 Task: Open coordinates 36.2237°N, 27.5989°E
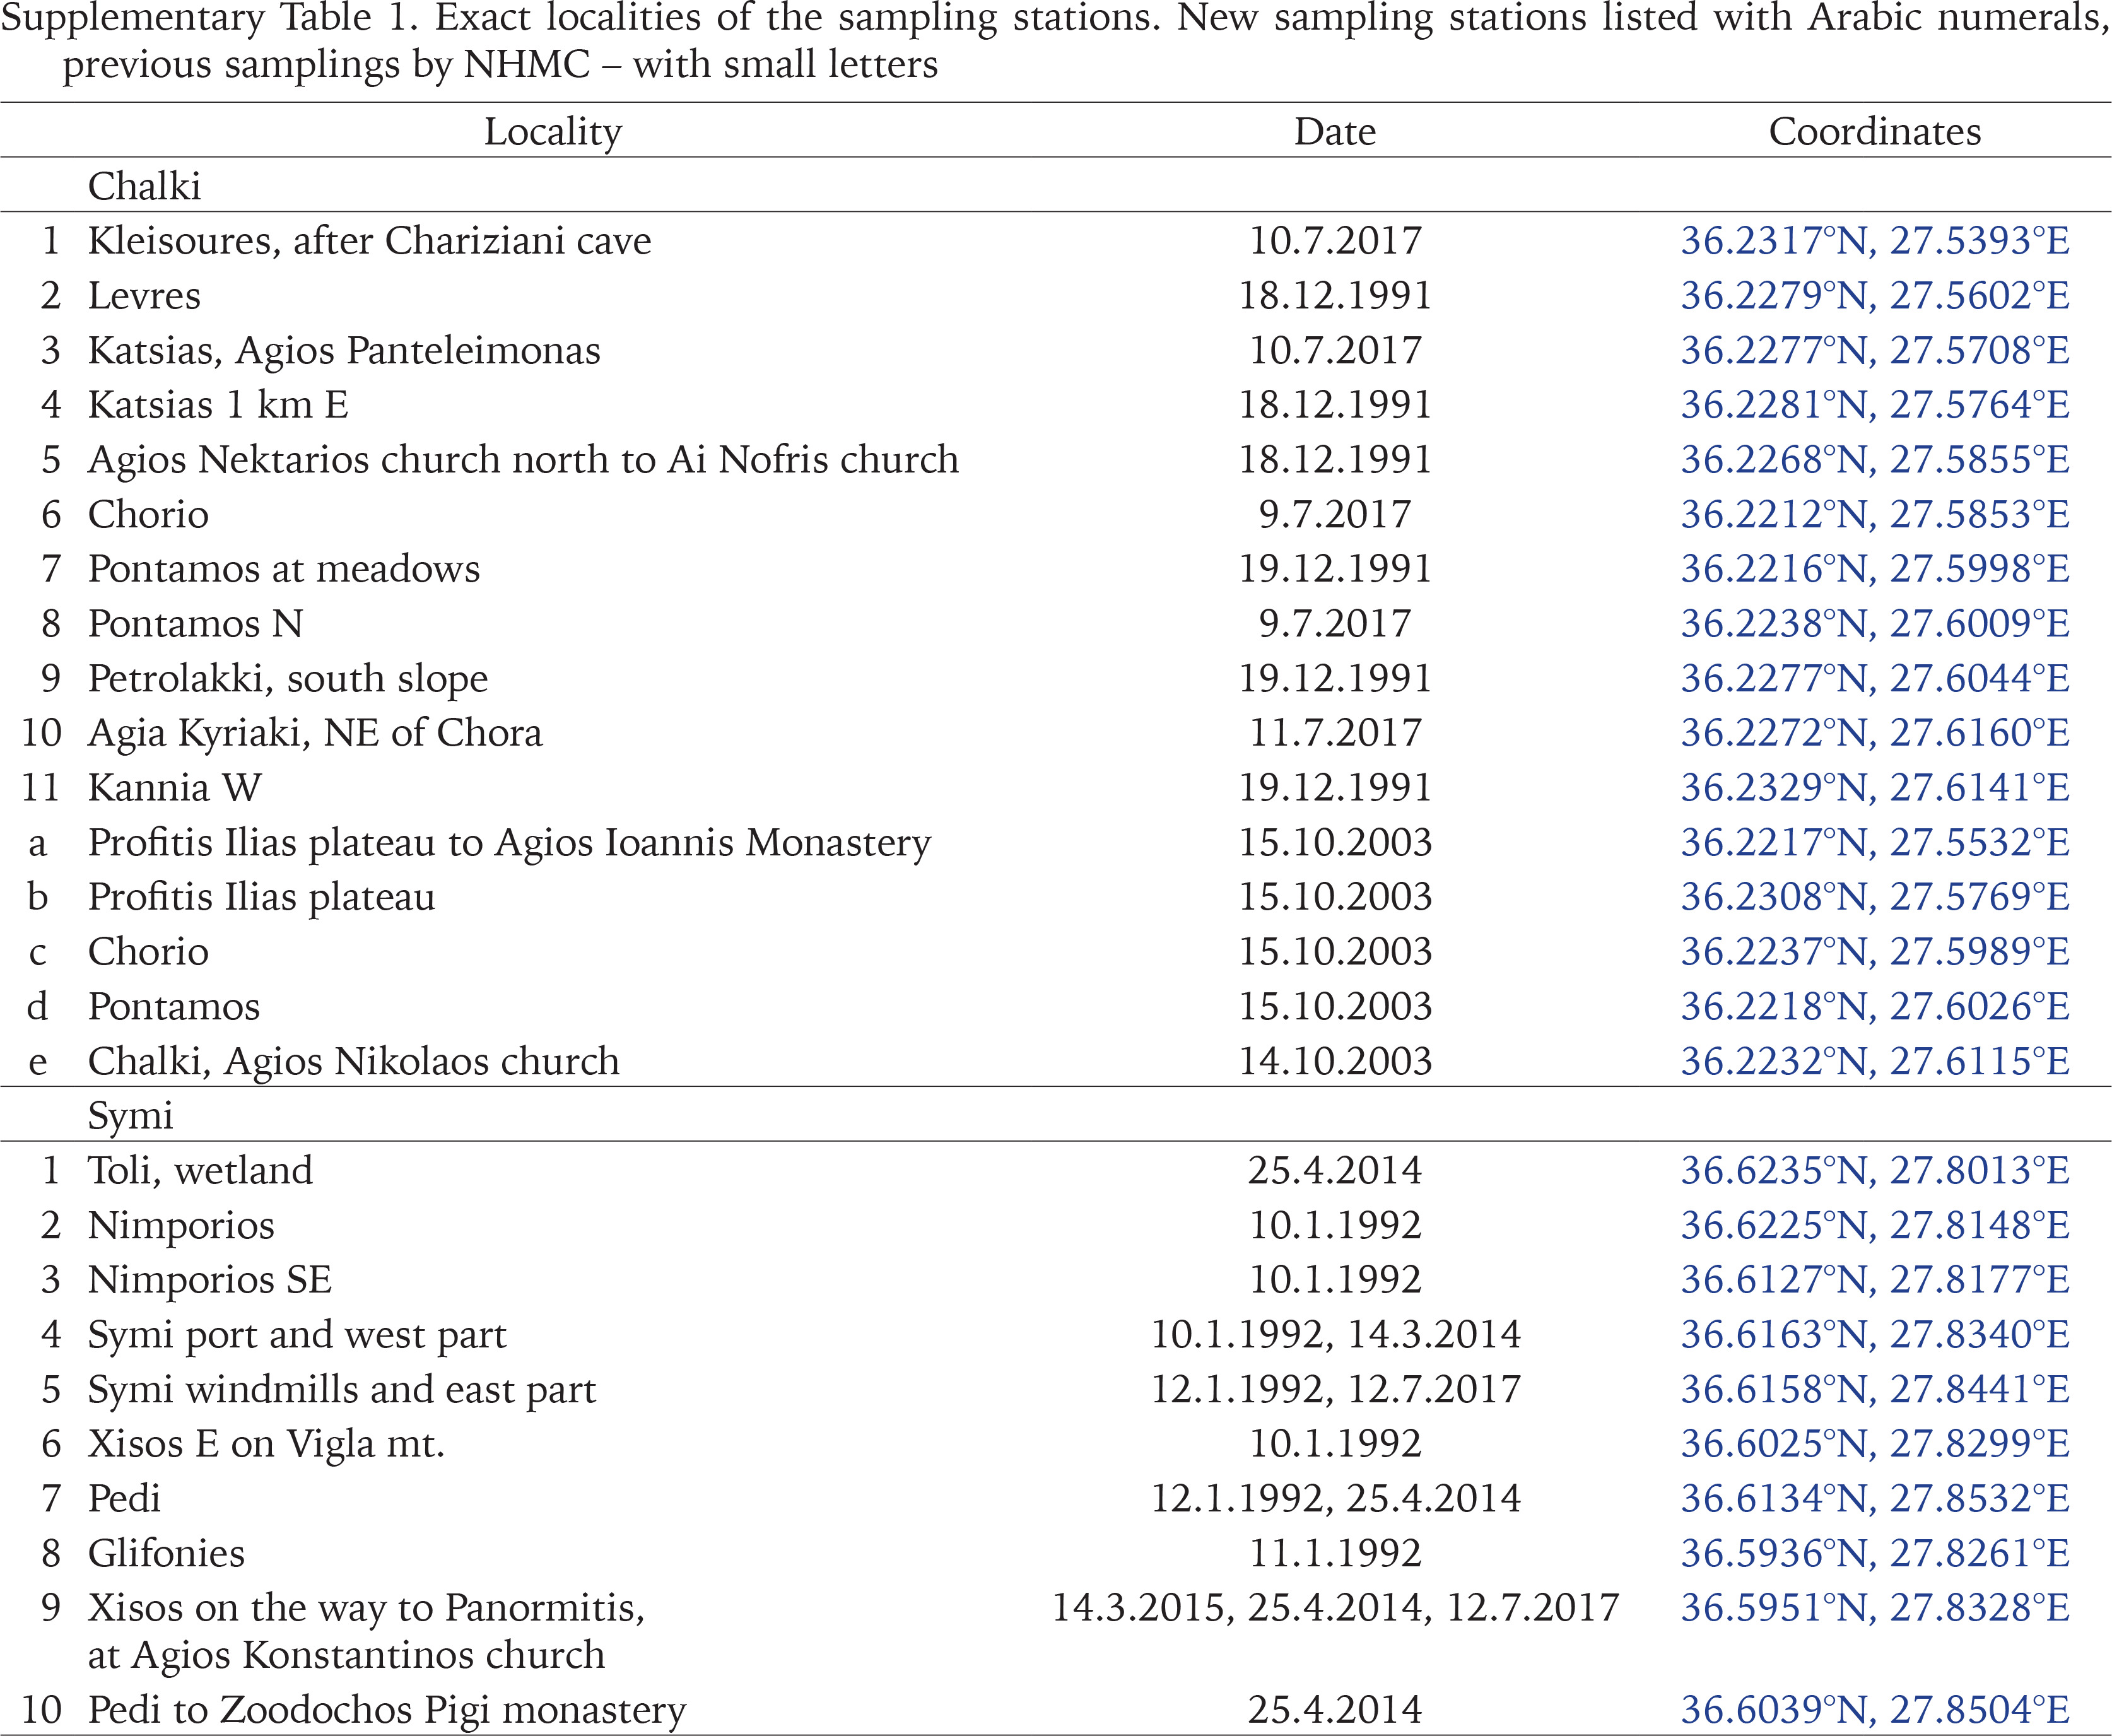coord(1875,952)
